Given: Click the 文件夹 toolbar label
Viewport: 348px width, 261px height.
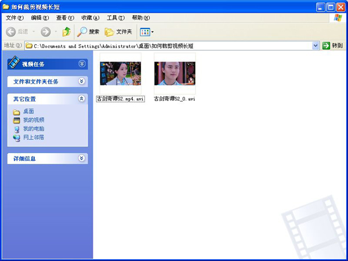Looking at the screenshot, I should tap(124, 32).
